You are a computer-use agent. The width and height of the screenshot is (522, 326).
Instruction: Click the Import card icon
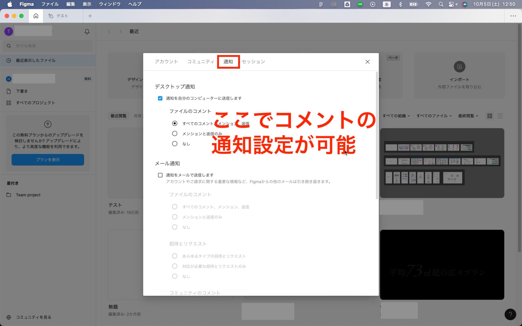coord(460,67)
